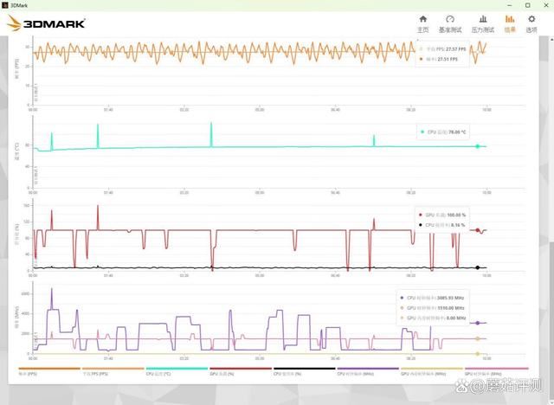Viewport: 554px width, 405px height.
Task: Click the GPU 负载 100.00 % tooltip entry
Action: coord(446,214)
